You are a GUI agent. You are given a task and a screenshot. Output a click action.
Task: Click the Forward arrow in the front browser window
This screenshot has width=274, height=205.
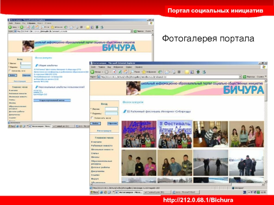[x=107, y=72]
